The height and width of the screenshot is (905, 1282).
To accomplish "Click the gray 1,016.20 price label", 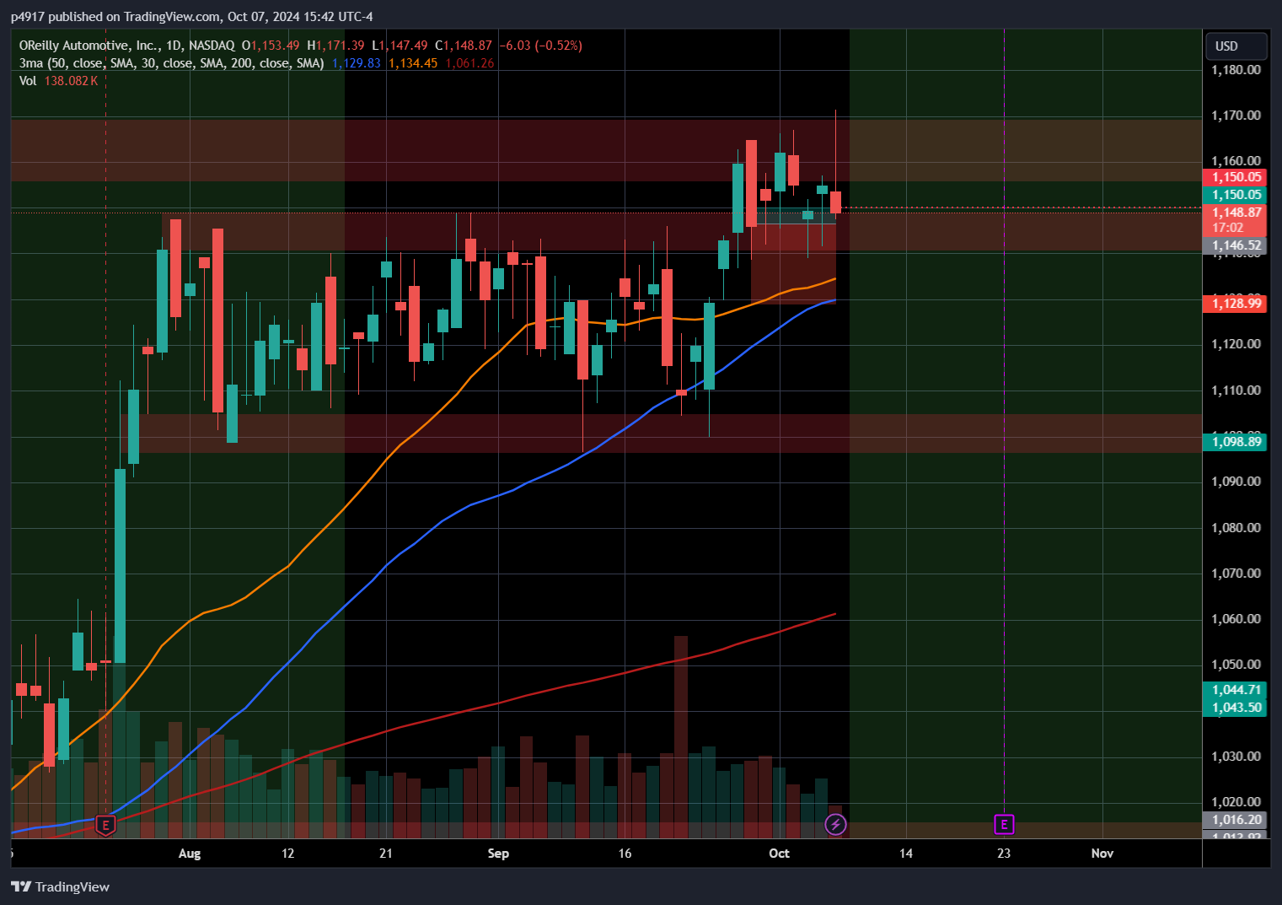I will coord(1235,820).
